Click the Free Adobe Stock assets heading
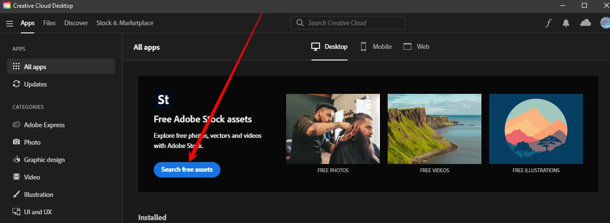 [203, 119]
